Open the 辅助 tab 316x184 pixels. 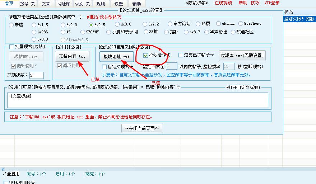[x=136, y=4]
